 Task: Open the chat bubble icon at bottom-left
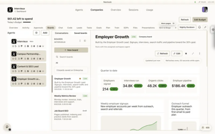click(x=7, y=127)
